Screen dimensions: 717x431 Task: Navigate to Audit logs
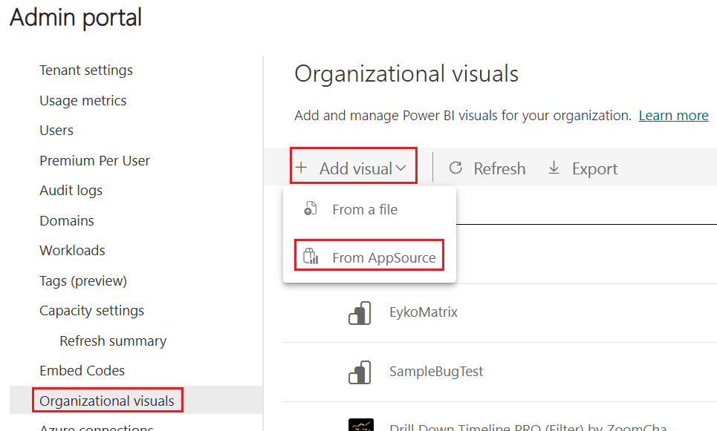pyautogui.click(x=71, y=191)
